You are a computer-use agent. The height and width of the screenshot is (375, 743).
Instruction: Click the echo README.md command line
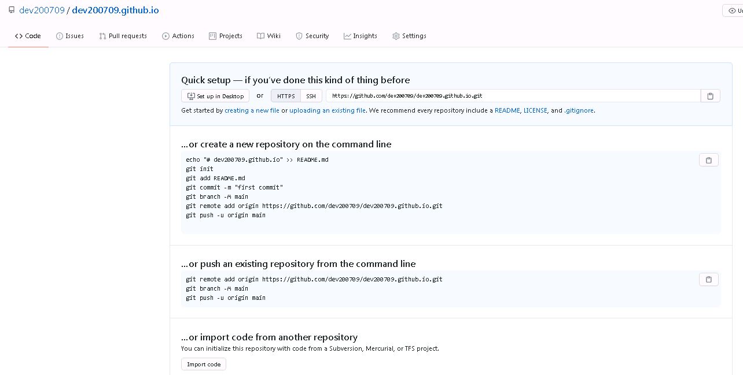click(257, 159)
